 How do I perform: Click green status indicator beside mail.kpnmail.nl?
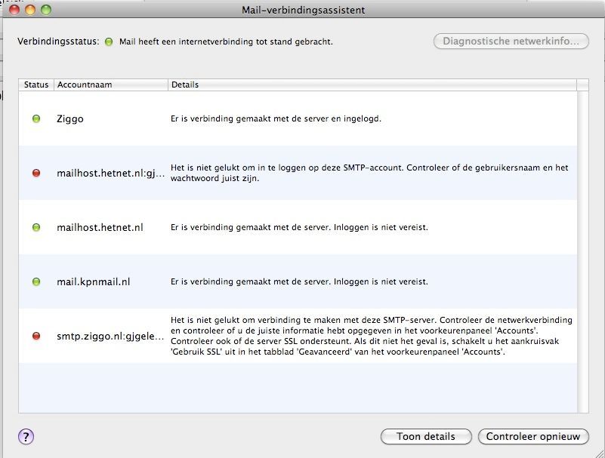(x=36, y=281)
